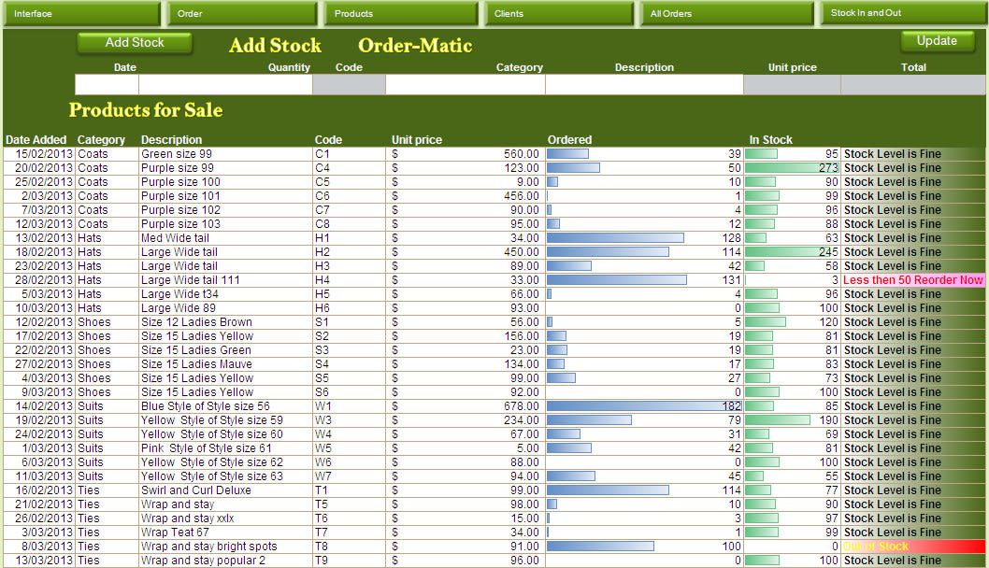Click the Out of Stock status cell

912,547
